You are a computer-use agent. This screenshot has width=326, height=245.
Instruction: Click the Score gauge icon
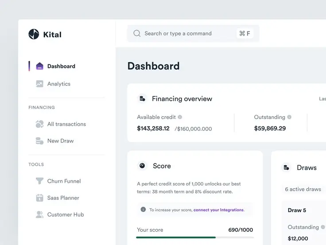coord(142,166)
